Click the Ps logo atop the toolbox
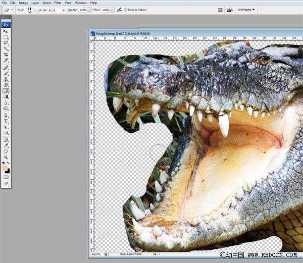This screenshot has height=263, width=303. pyautogui.click(x=6, y=24)
